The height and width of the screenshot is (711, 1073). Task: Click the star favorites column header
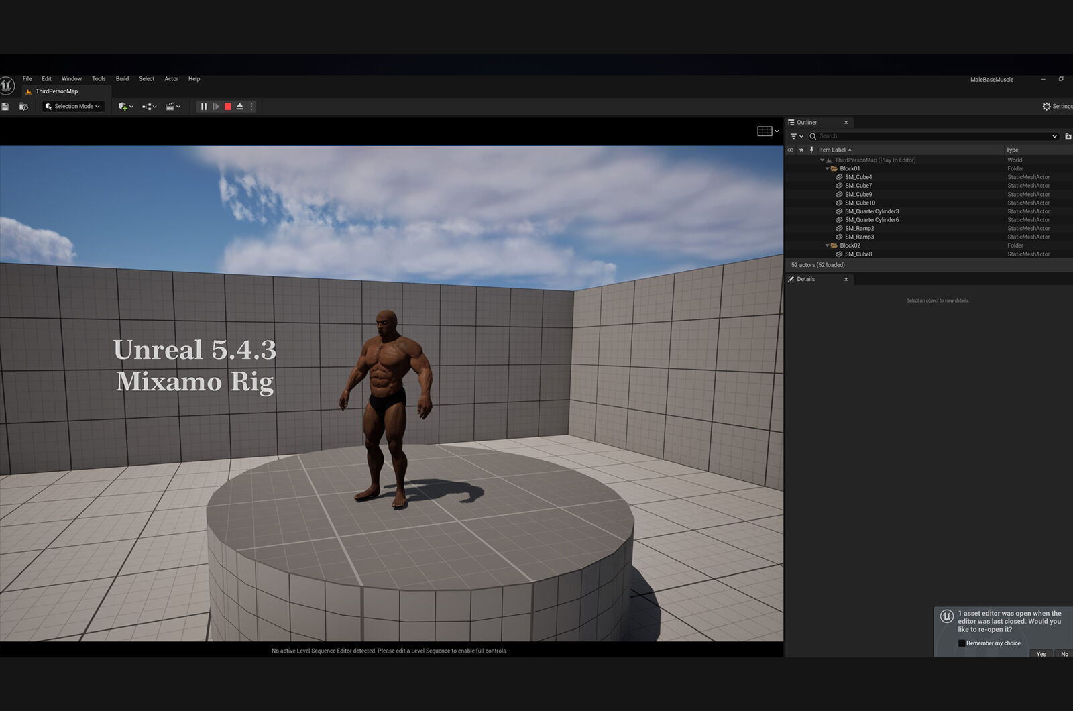[801, 150]
